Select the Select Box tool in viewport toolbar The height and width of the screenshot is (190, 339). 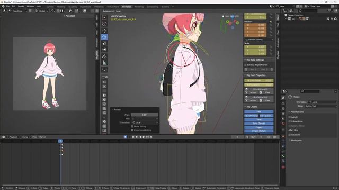tap(104, 17)
